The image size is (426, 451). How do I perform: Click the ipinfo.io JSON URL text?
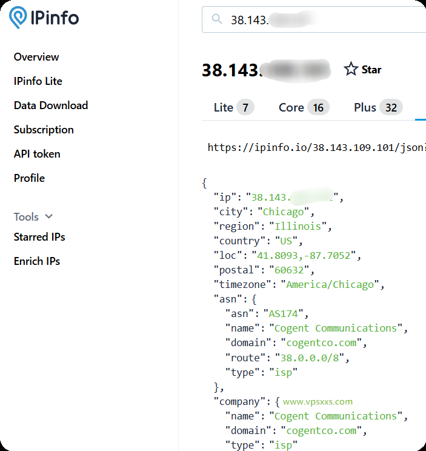tap(316, 147)
